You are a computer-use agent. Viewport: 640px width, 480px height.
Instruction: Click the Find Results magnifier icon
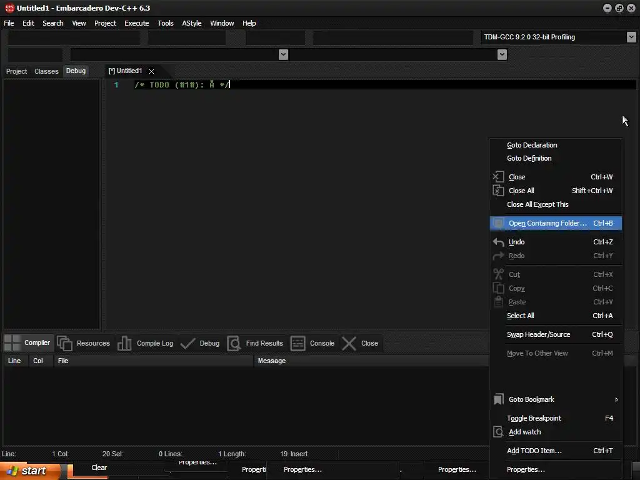coord(234,343)
